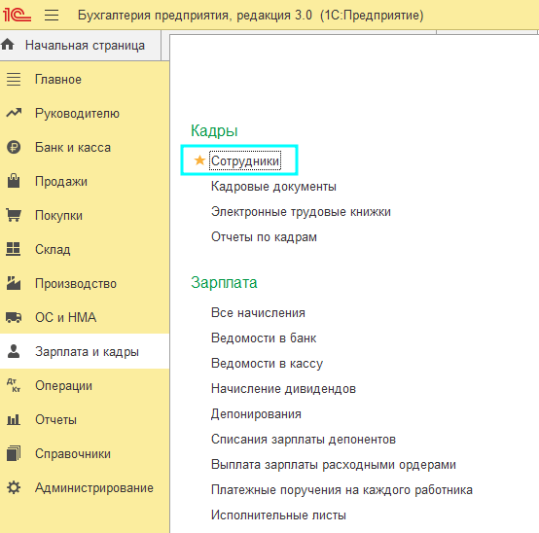Click the shopping bag icon for Продажи
This screenshot has width=539, height=533.
pos(14,181)
